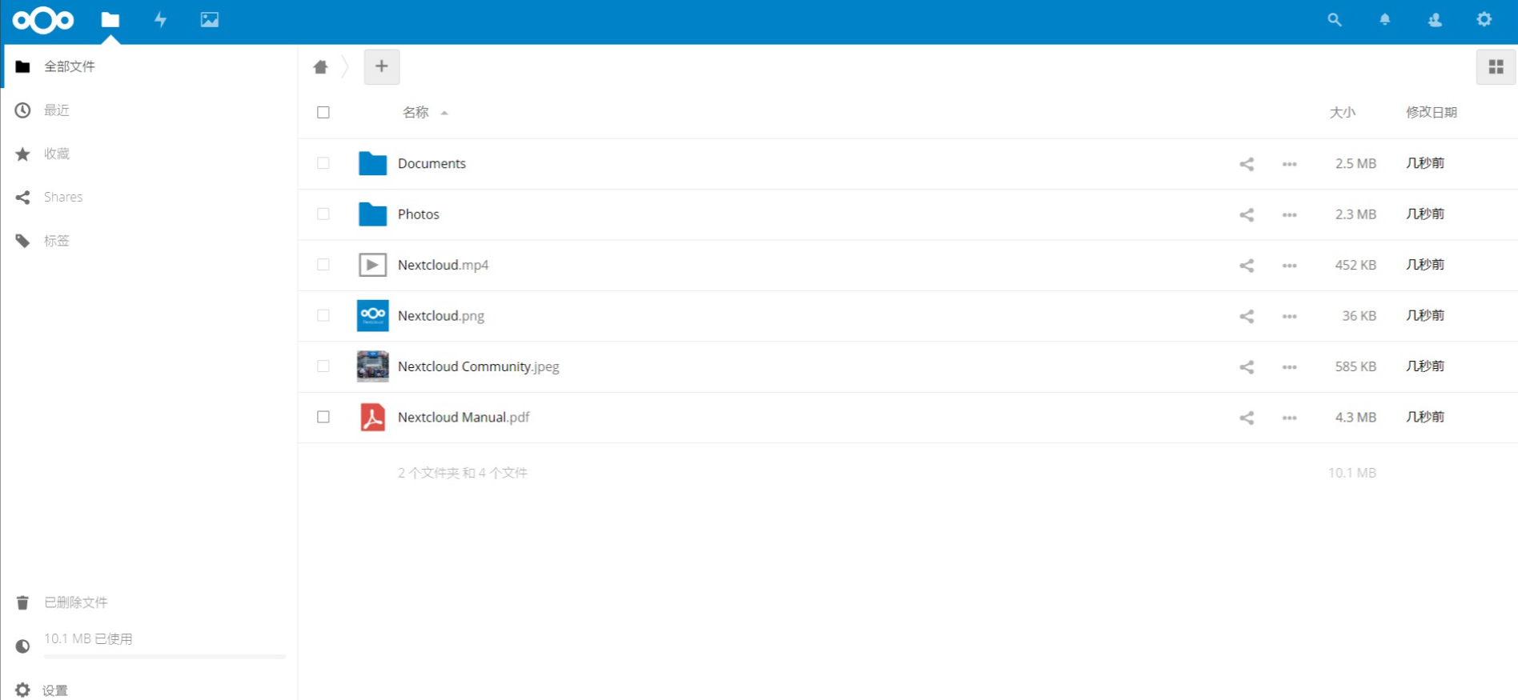Select the Nextcloud Manual.pdf checkbox
Image resolution: width=1518 pixels, height=700 pixels.
pos(323,417)
